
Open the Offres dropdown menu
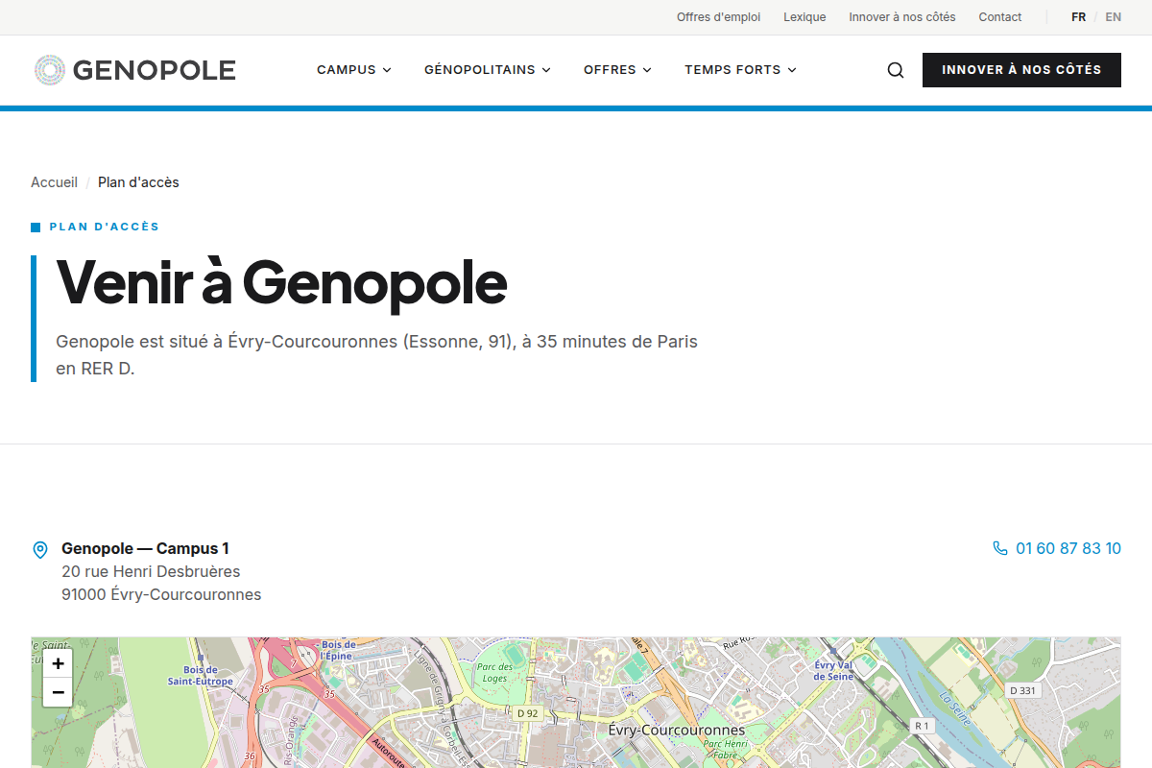pos(617,70)
